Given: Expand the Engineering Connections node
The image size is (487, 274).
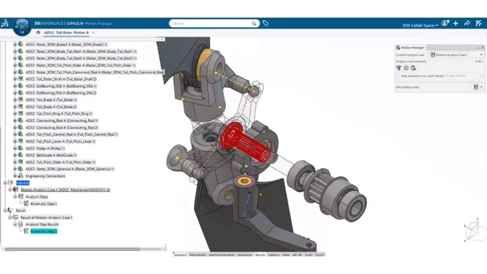Looking at the screenshot, I should click(x=15, y=176).
